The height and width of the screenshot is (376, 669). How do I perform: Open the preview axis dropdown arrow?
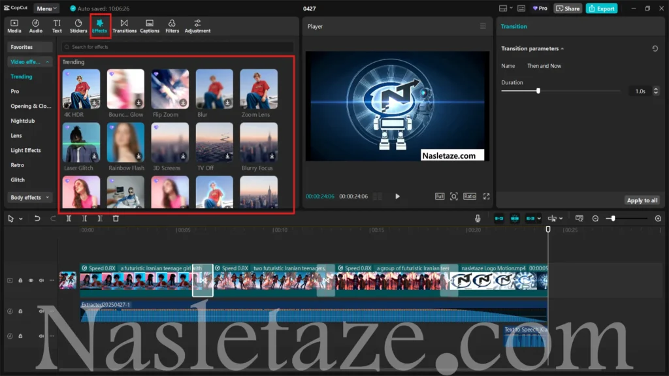[x=561, y=219]
